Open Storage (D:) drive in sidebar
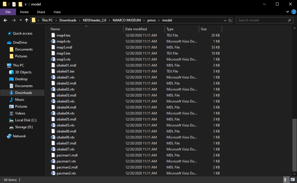The image size is (297, 183). tap(24, 127)
